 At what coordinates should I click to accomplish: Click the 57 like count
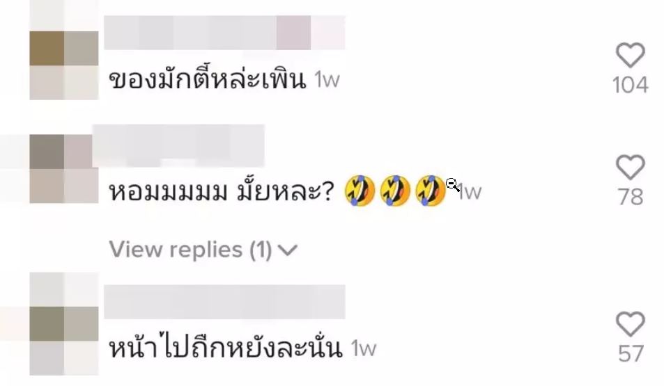coord(631,354)
